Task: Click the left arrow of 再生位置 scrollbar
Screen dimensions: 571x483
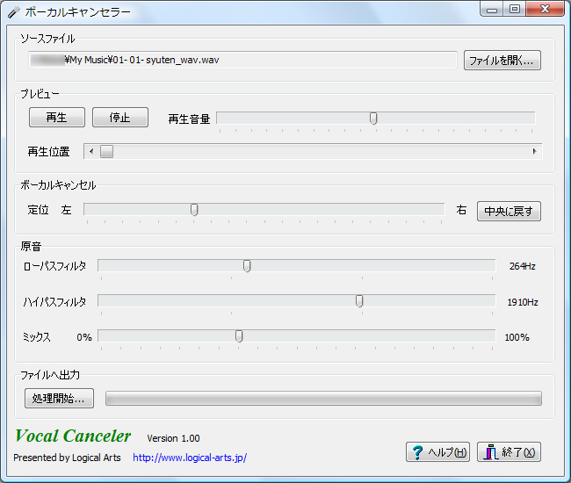Action: 91,151
